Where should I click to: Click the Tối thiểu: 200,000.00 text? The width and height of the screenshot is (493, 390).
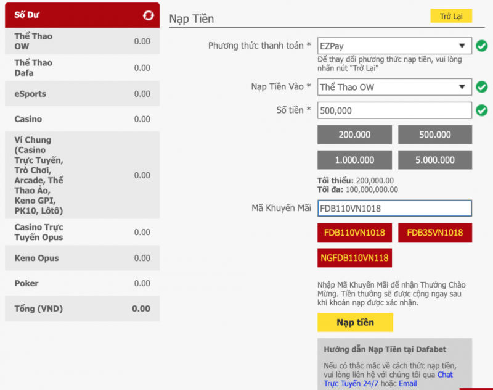(356, 181)
